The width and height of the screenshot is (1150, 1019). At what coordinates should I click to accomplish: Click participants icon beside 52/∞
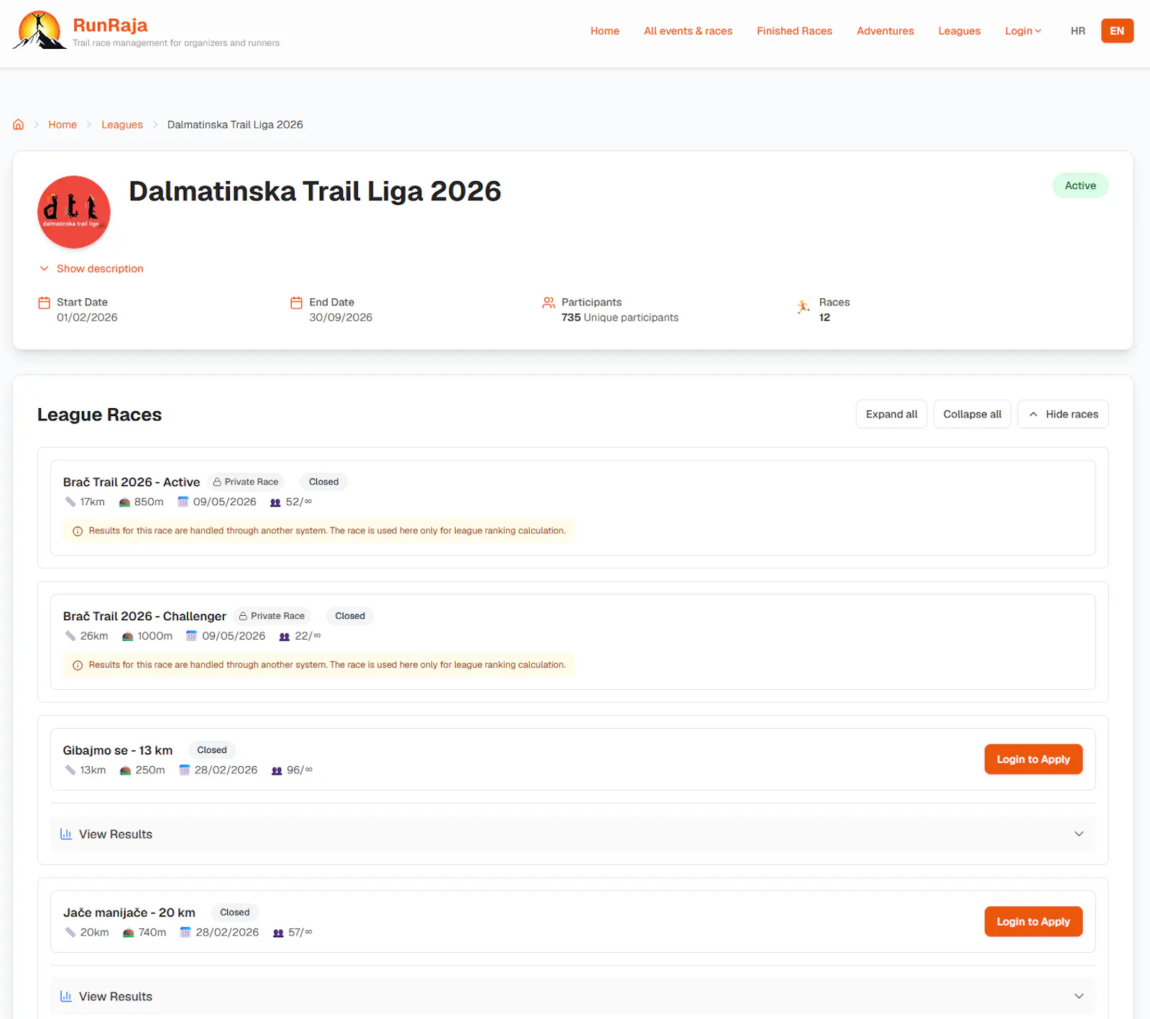(275, 502)
